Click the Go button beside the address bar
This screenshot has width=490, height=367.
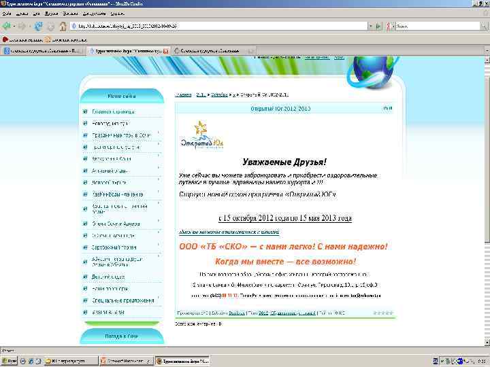click(378, 27)
